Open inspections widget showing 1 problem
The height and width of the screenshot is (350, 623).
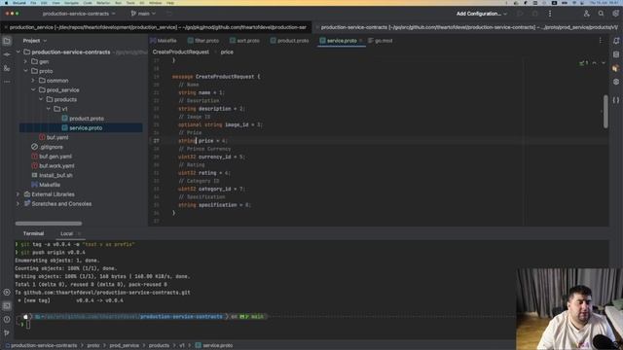pos(584,63)
